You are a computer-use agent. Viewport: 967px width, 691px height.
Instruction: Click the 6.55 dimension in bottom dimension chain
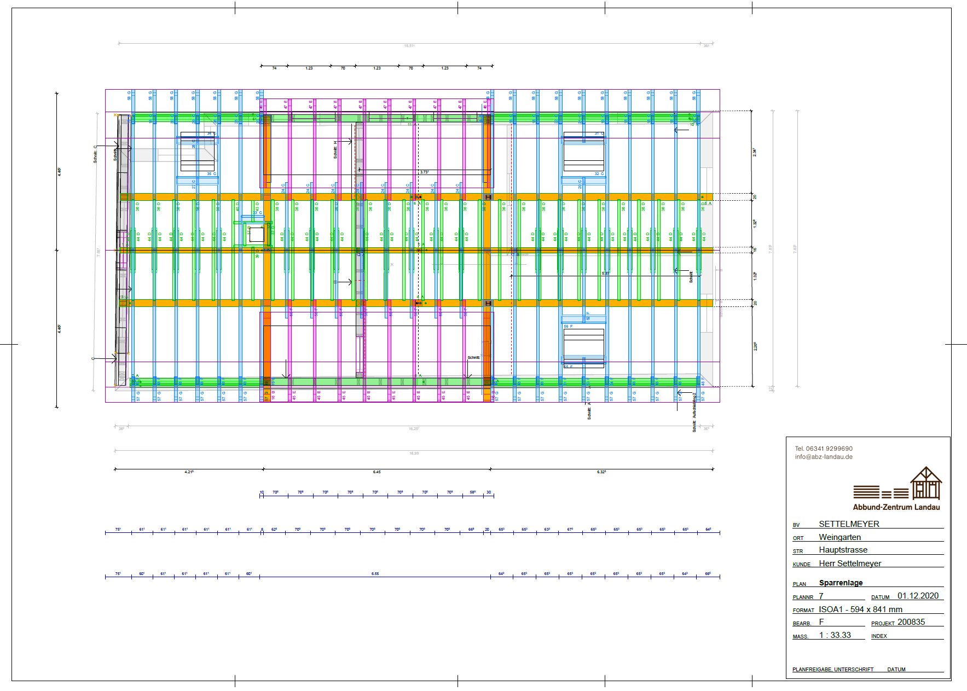375,574
